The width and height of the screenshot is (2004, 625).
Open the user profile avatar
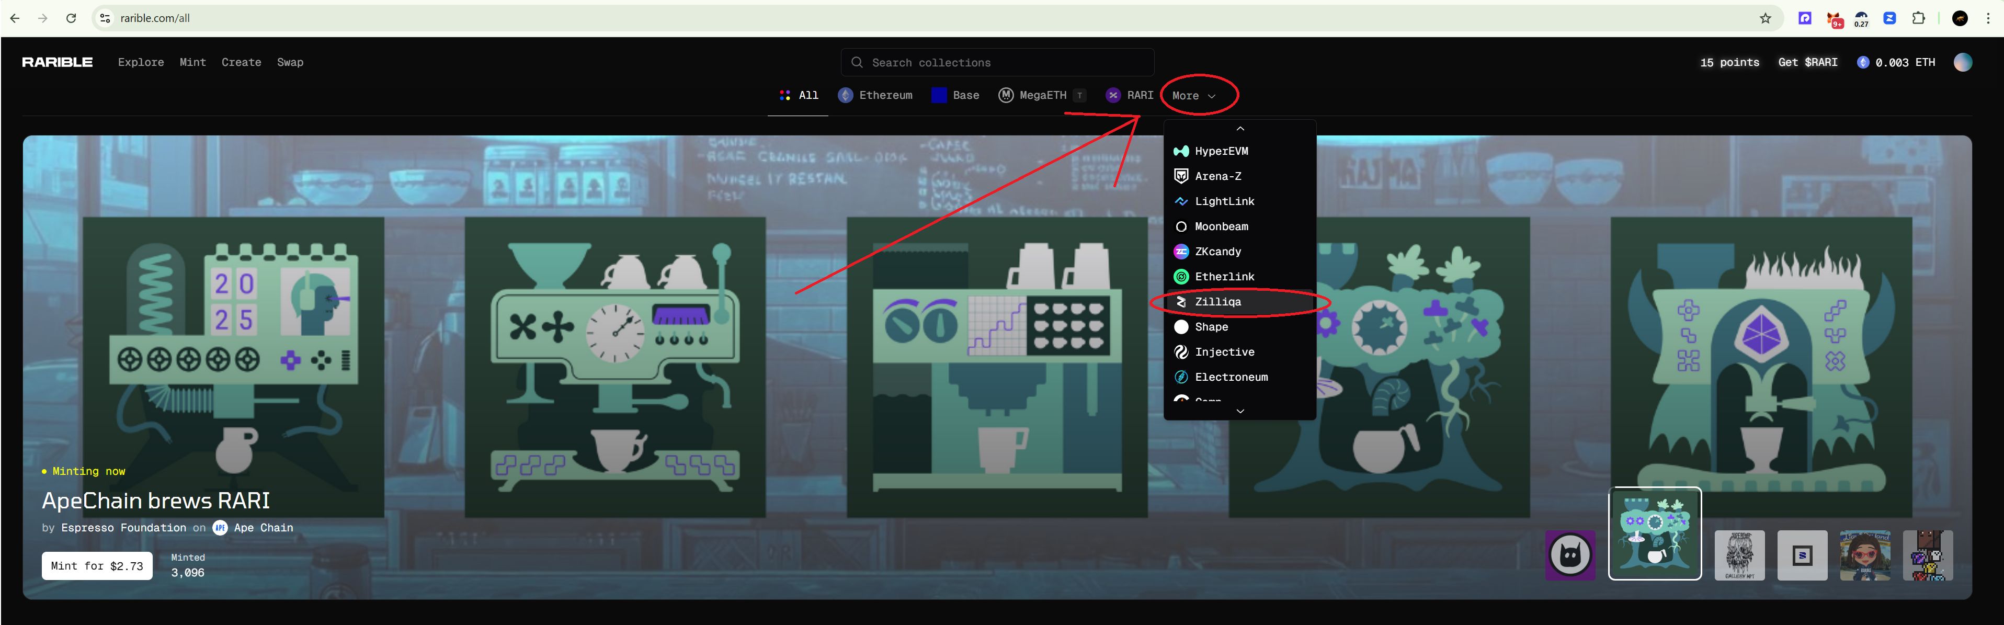click(1962, 62)
